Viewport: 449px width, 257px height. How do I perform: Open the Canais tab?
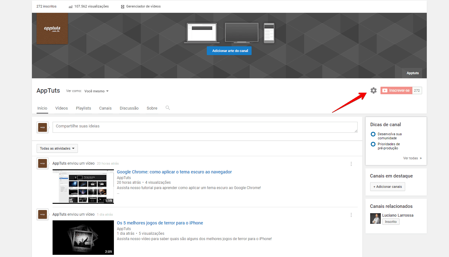[x=105, y=108]
